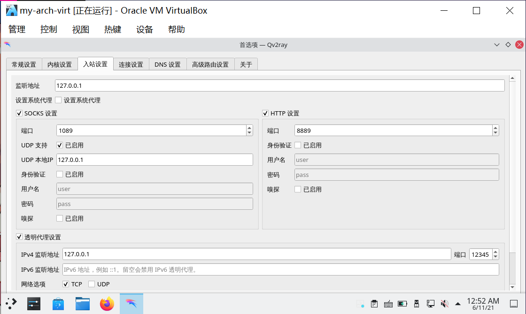Expand hidden tray icons with the up arrow
The image size is (526, 314).
pos(457,304)
